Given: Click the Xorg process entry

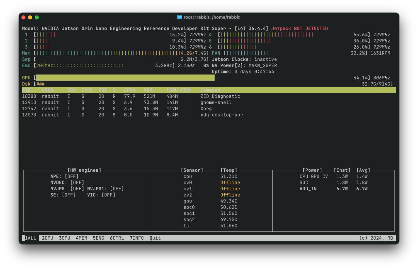Looking at the screenshot, I should [206, 109].
